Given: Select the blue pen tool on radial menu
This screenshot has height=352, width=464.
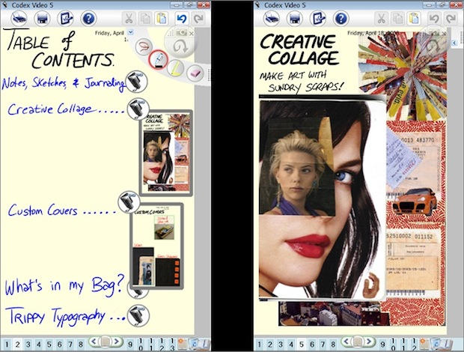Looking at the screenshot, I should coord(157,58).
